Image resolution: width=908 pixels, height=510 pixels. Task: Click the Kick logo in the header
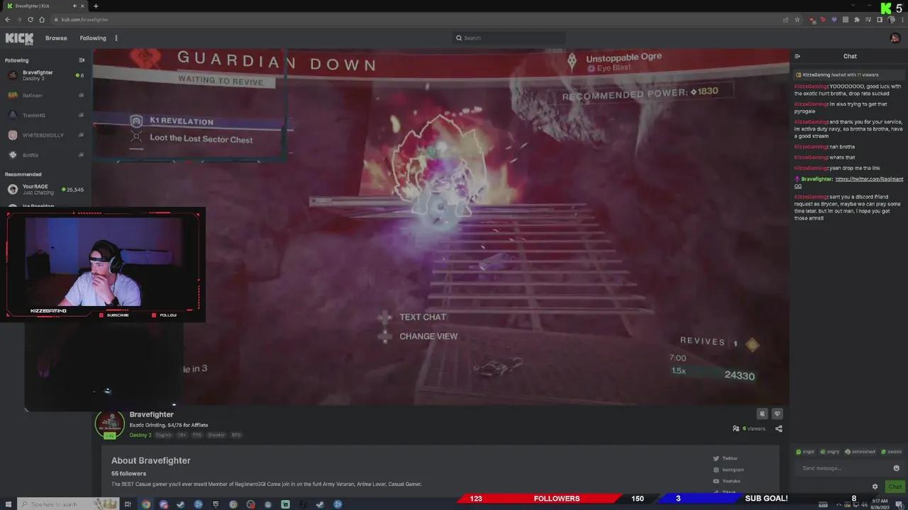pos(19,38)
